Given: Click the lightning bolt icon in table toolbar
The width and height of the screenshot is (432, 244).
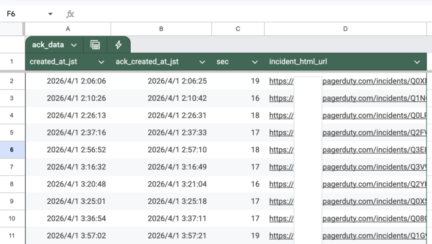Looking at the screenshot, I should click(x=118, y=45).
